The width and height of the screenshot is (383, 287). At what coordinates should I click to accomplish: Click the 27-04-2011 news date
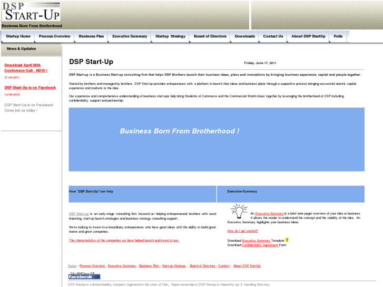coord(12,77)
